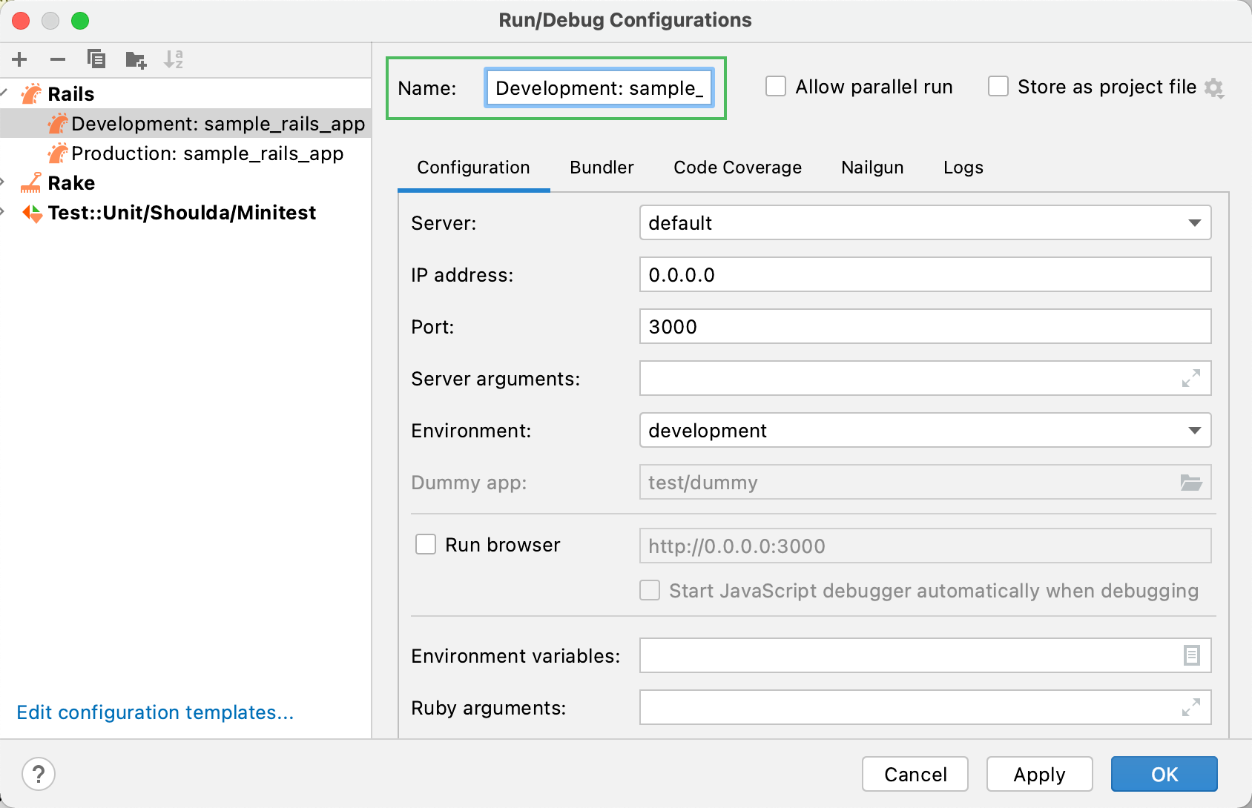Open the Environment dropdown
Viewport: 1252px width, 808px height.
(x=1196, y=430)
